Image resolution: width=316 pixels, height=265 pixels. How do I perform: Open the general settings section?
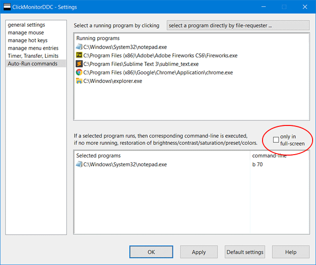coord(26,25)
